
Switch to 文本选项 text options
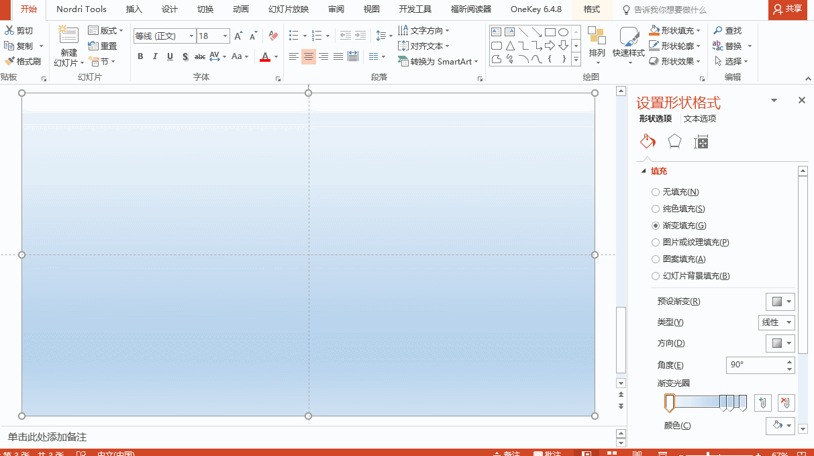pos(700,119)
